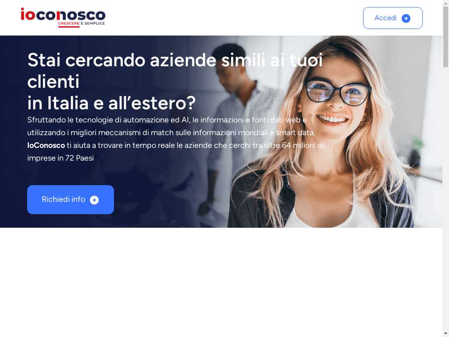Viewport: 449px width, 337px height.
Task: Select the Richiedi info button
Action: (71, 200)
